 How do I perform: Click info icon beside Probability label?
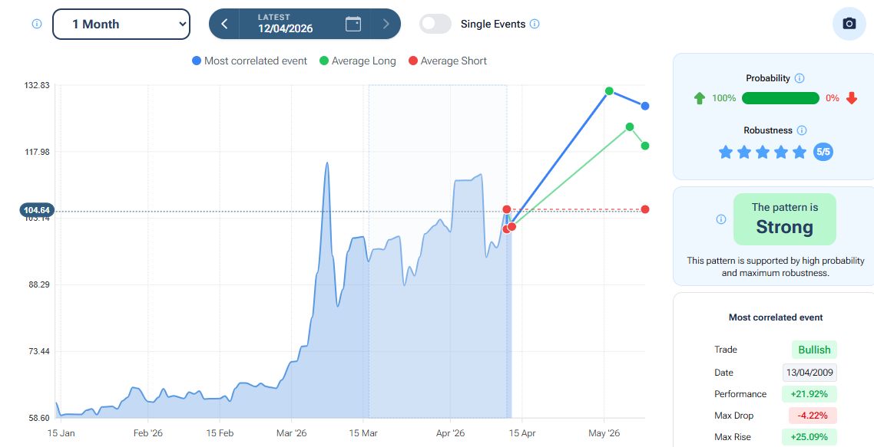tap(800, 78)
